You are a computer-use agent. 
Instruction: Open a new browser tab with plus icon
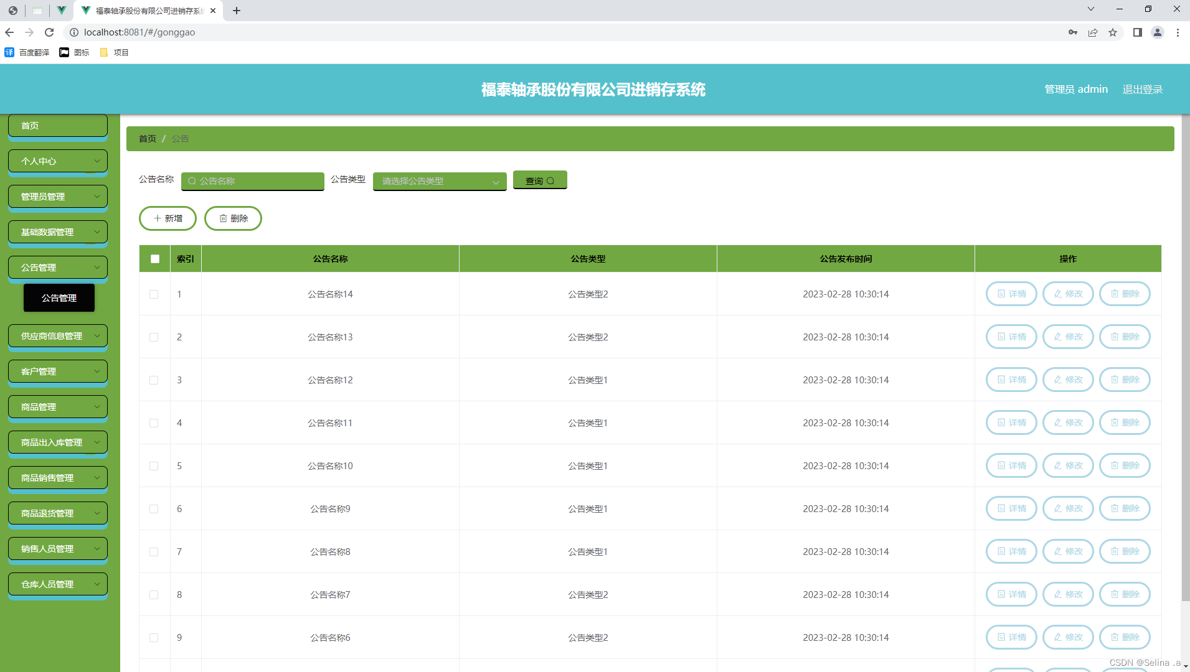tap(237, 11)
